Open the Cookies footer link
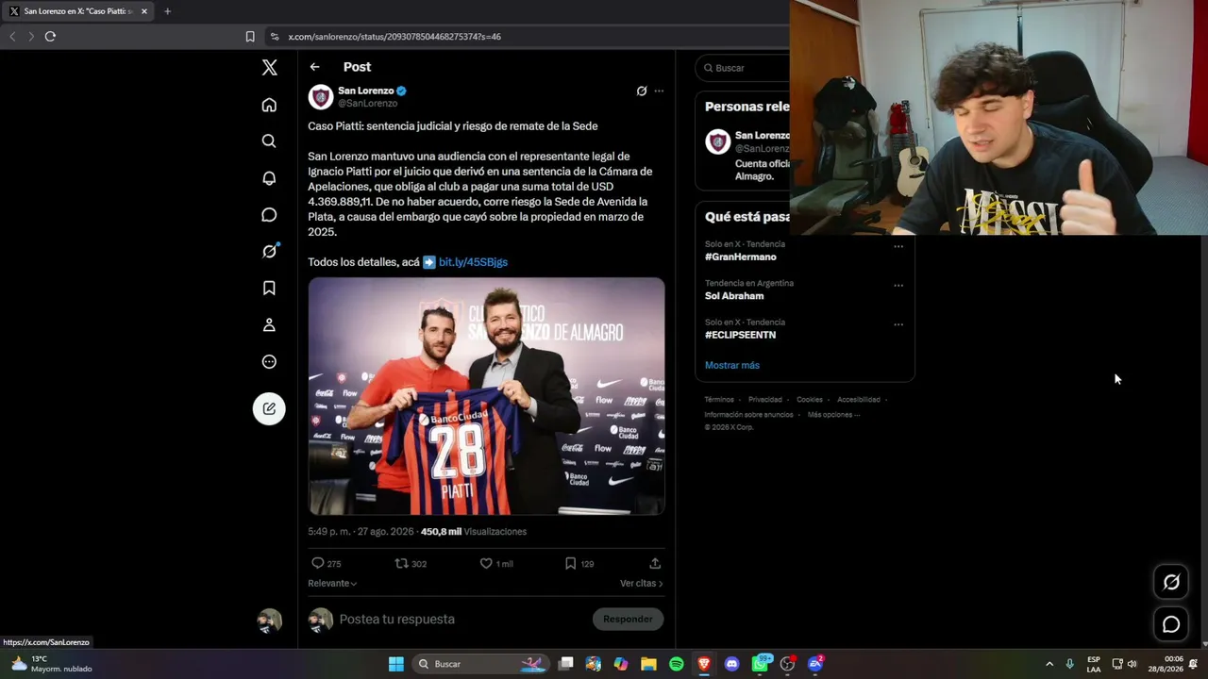This screenshot has height=679, width=1208. pyautogui.click(x=810, y=400)
